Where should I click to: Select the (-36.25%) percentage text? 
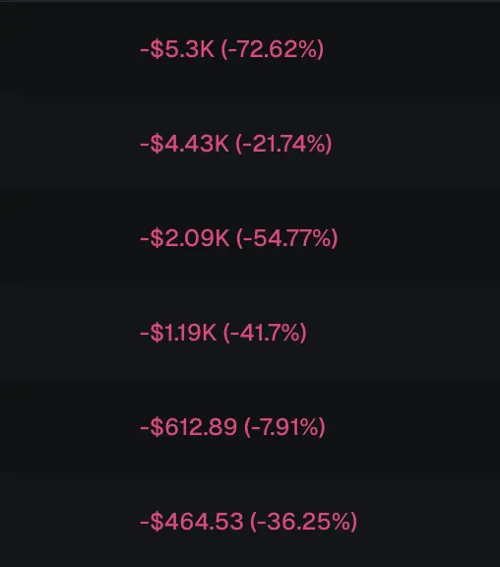(304, 521)
